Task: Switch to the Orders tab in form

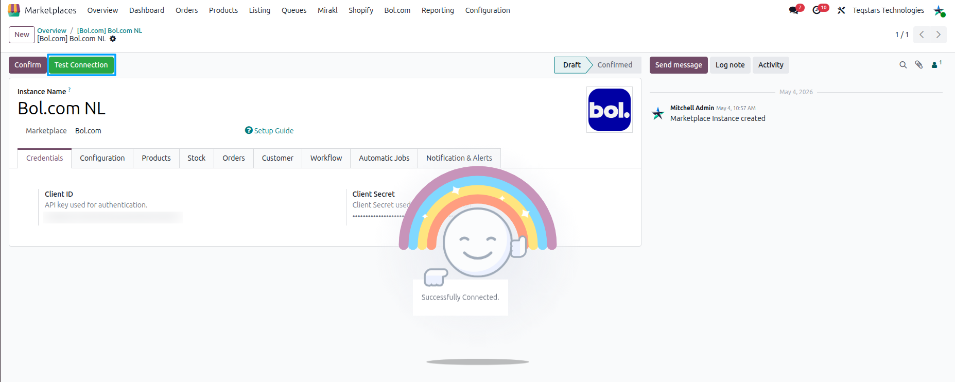Action: [234, 158]
